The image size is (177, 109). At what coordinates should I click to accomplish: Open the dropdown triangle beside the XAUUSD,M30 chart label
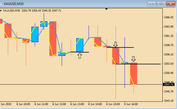(1, 11)
